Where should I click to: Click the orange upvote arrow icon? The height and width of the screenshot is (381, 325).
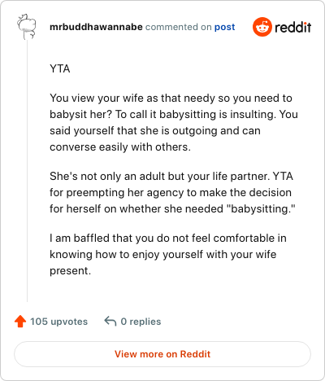point(20,322)
